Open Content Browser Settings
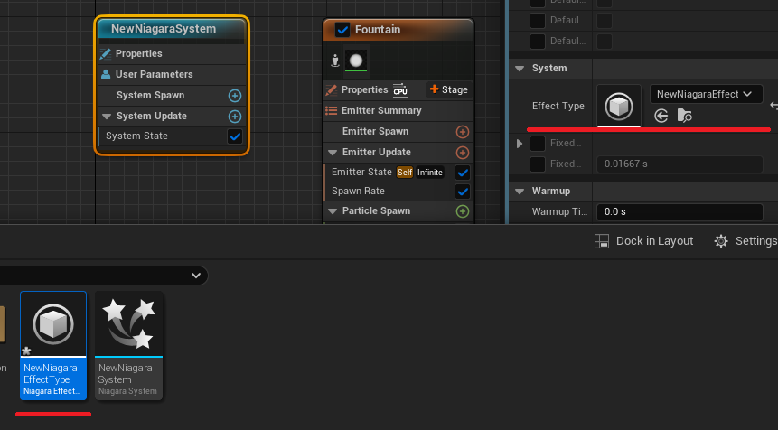778x430 pixels. coord(745,241)
